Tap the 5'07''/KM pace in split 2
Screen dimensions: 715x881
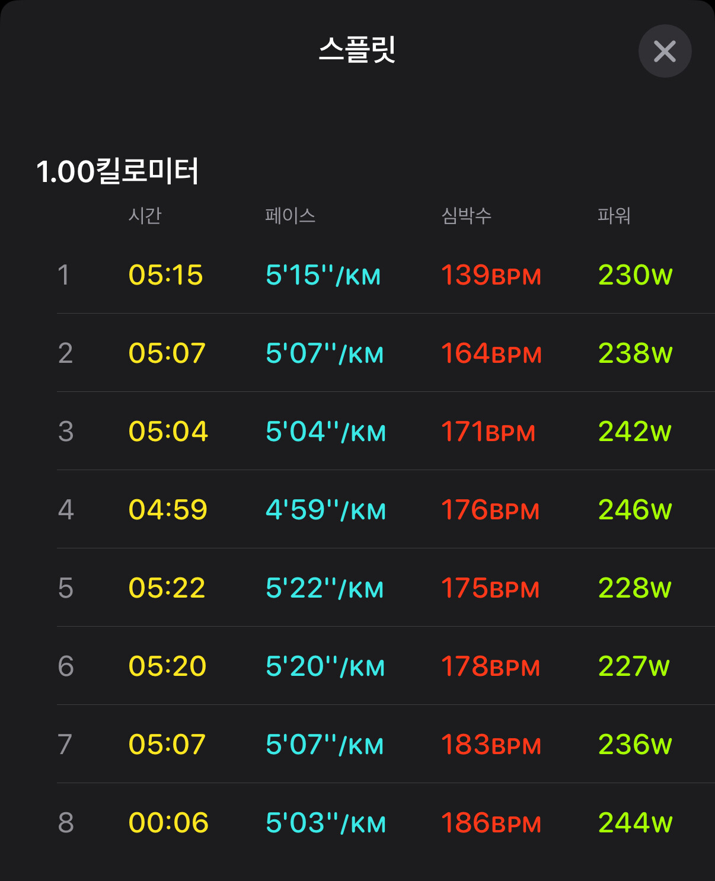(325, 353)
